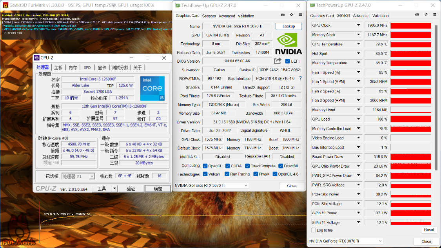Open the Memory Temperature sensor dropdown arrow
The width and height of the screenshot is (441, 248).
click(x=358, y=63)
